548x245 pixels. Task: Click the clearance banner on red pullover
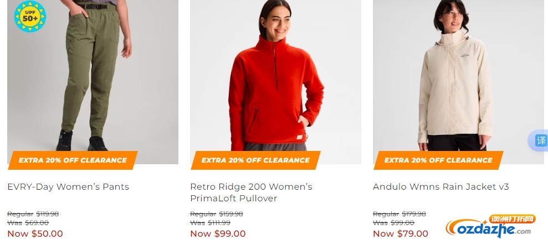[255, 160]
